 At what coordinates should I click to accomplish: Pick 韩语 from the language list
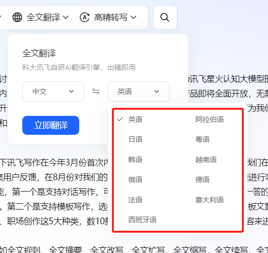(135, 160)
